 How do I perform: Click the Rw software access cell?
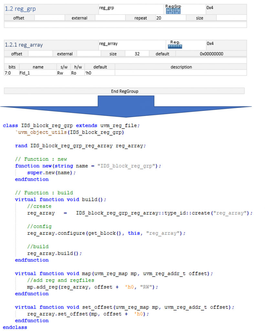(x=60, y=73)
